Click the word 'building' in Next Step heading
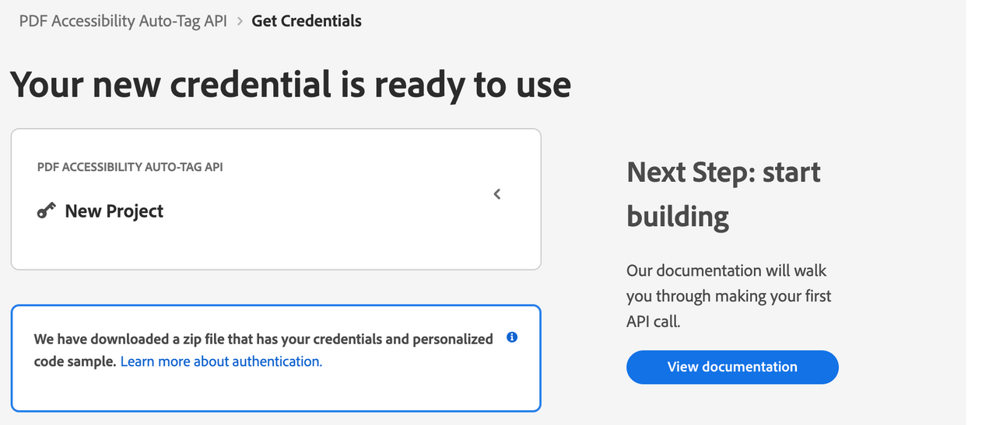The image size is (996, 425). pos(678,216)
